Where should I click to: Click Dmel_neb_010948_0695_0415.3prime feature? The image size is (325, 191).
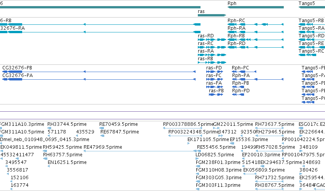pos(1,143)
